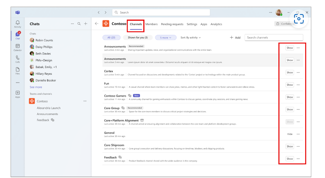Viewport: 325px width, 178px height.
Task: Open the Chats pane more options ellipsis
Action: [72, 24]
